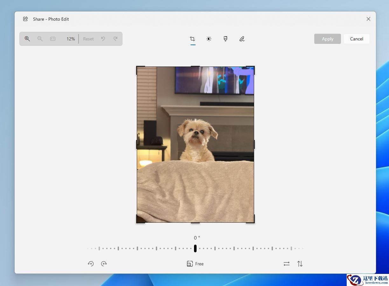Click the redo arrow icon
Image resolution: width=389 pixels, height=286 pixels.
click(x=115, y=39)
